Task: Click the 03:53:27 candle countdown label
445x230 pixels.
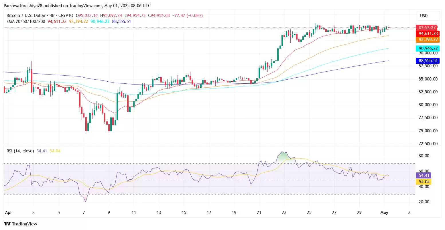Action: click(x=427, y=28)
